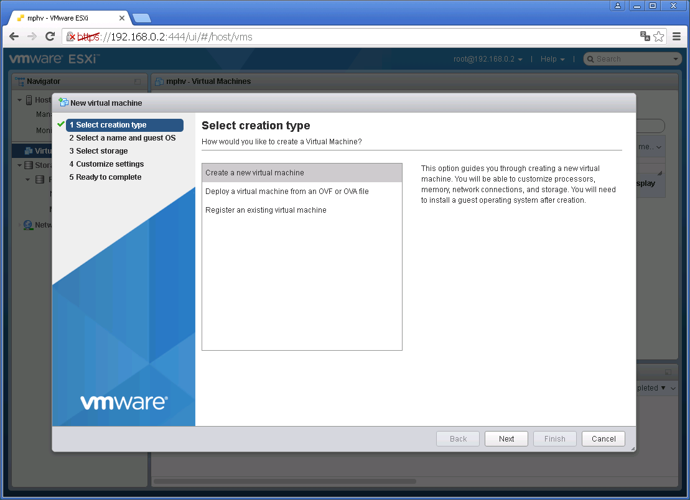This screenshot has width=690, height=500.
Task: Open a new browser tab
Action: tap(142, 18)
